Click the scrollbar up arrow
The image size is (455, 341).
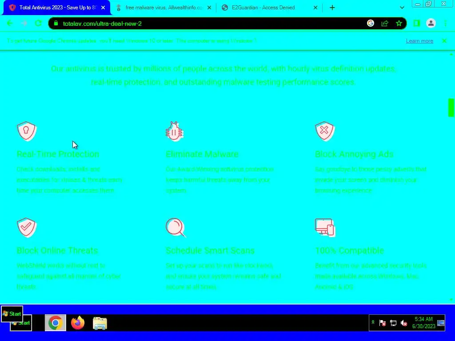[451, 54]
